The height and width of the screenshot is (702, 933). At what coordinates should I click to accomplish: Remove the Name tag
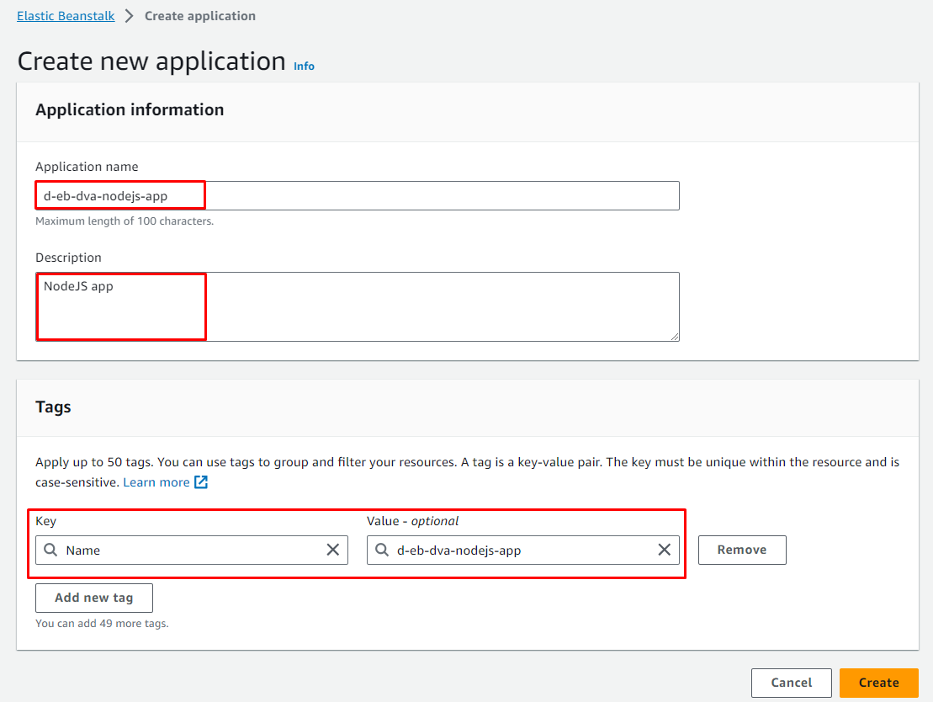click(x=741, y=550)
